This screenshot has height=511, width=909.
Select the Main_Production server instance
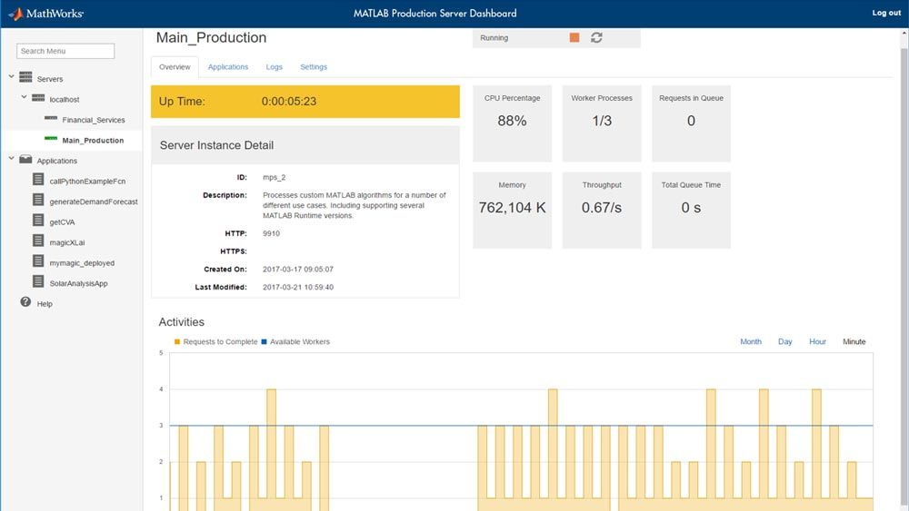(93, 141)
